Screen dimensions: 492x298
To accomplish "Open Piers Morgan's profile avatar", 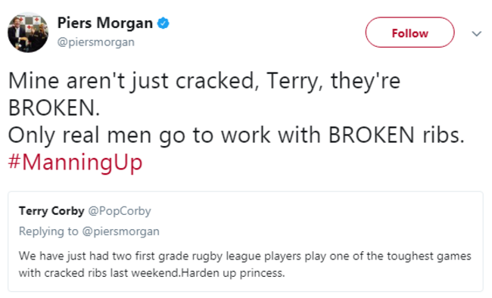I will (x=28, y=33).
